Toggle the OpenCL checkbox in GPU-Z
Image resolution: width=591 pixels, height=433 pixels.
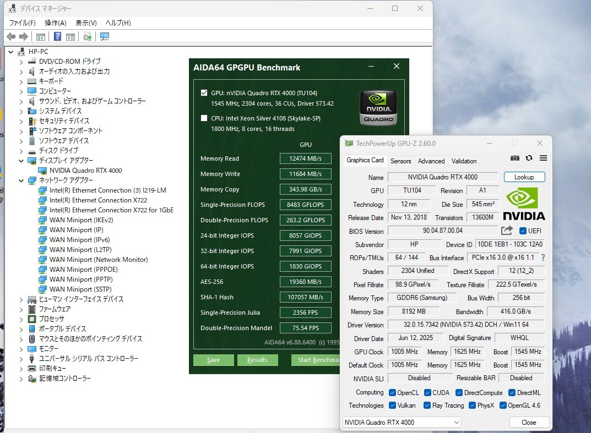click(x=392, y=393)
